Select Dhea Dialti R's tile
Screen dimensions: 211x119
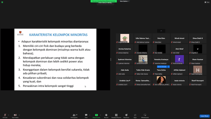(x=198, y=38)
